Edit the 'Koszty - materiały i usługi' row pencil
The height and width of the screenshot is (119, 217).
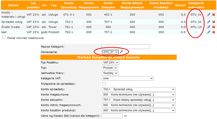point(209,15)
